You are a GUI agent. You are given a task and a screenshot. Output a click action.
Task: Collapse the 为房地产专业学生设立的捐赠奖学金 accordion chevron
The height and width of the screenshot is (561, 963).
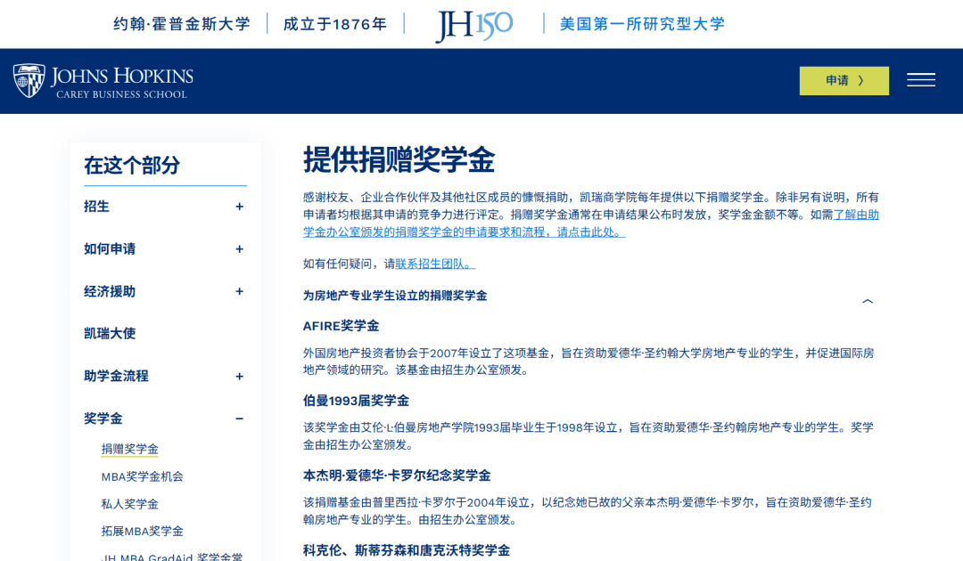coord(868,301)
